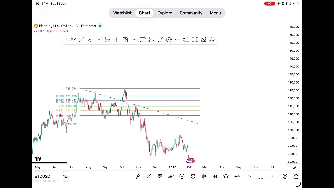This screenshot has width=334, height=188.
Task: Select the trend angle tool
Action: (x=160, y=40)
